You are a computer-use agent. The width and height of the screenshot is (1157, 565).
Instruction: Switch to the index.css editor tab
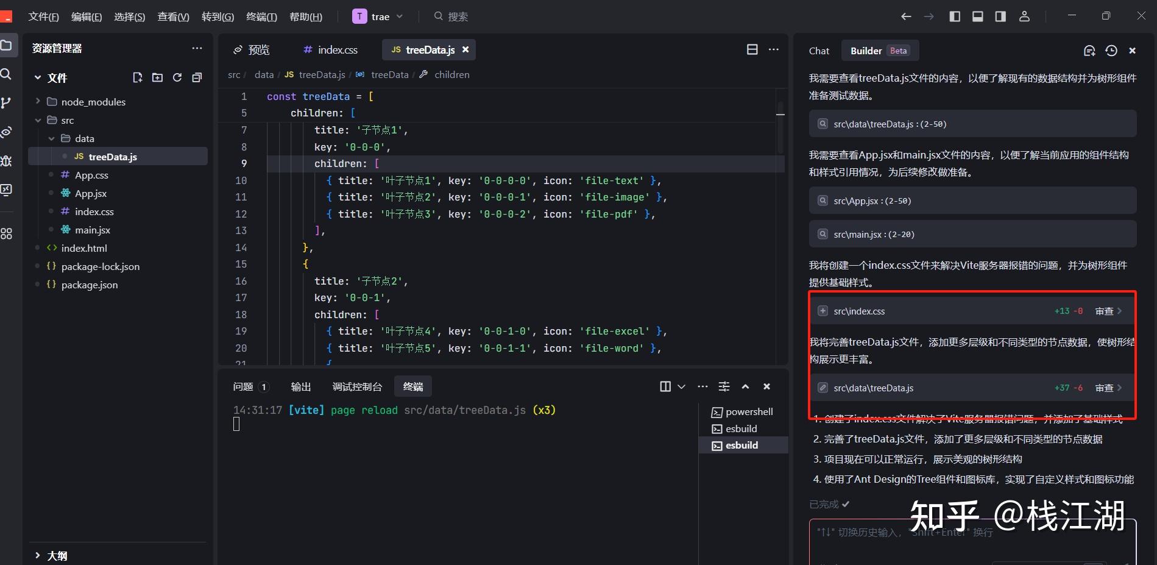point(331,50)
